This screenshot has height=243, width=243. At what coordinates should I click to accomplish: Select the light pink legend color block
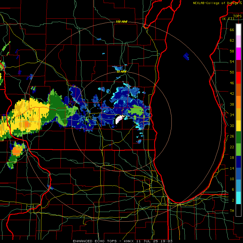pyautogui.click(x=238, y=42)
